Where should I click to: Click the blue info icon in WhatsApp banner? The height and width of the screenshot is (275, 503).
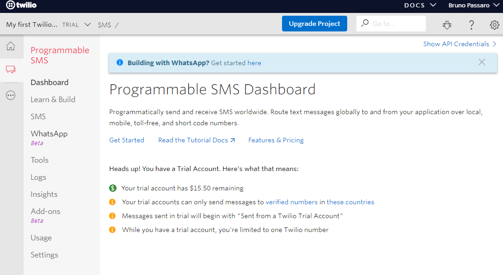coord(120,62)
